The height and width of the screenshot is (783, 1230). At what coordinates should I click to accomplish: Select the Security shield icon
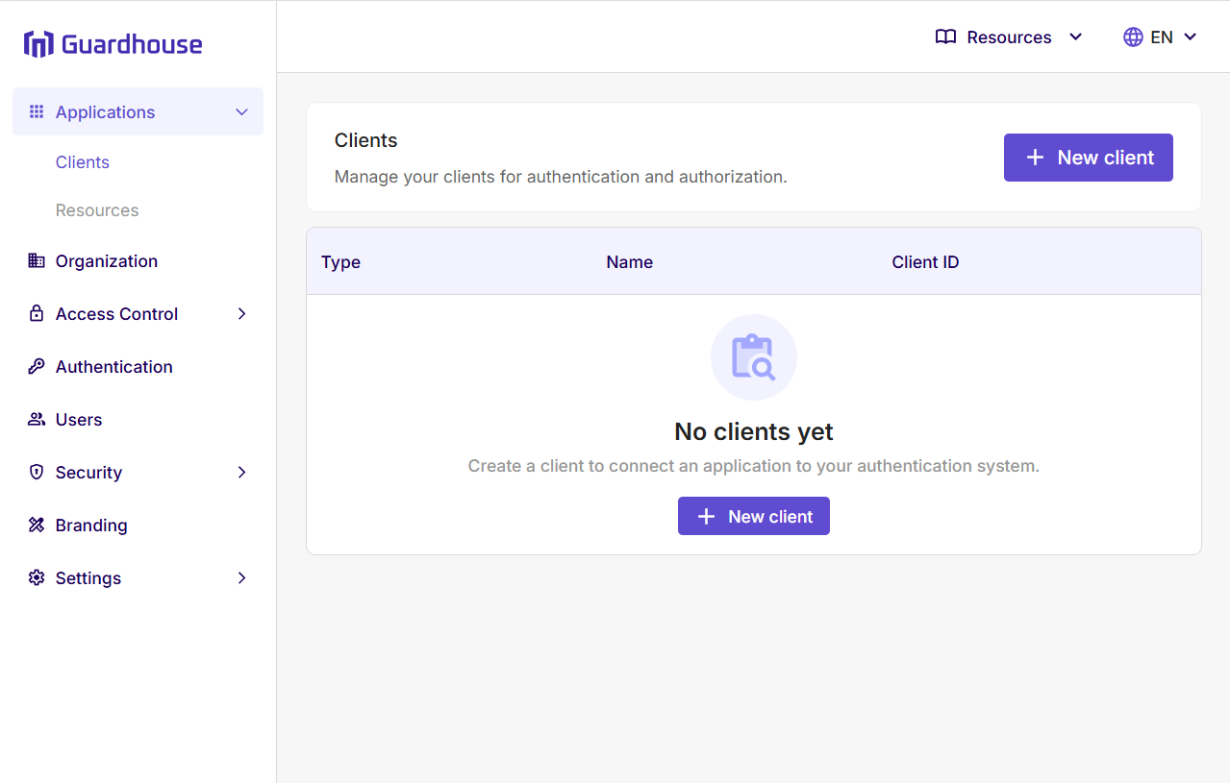pyautogui.click(x=36, y=472)
